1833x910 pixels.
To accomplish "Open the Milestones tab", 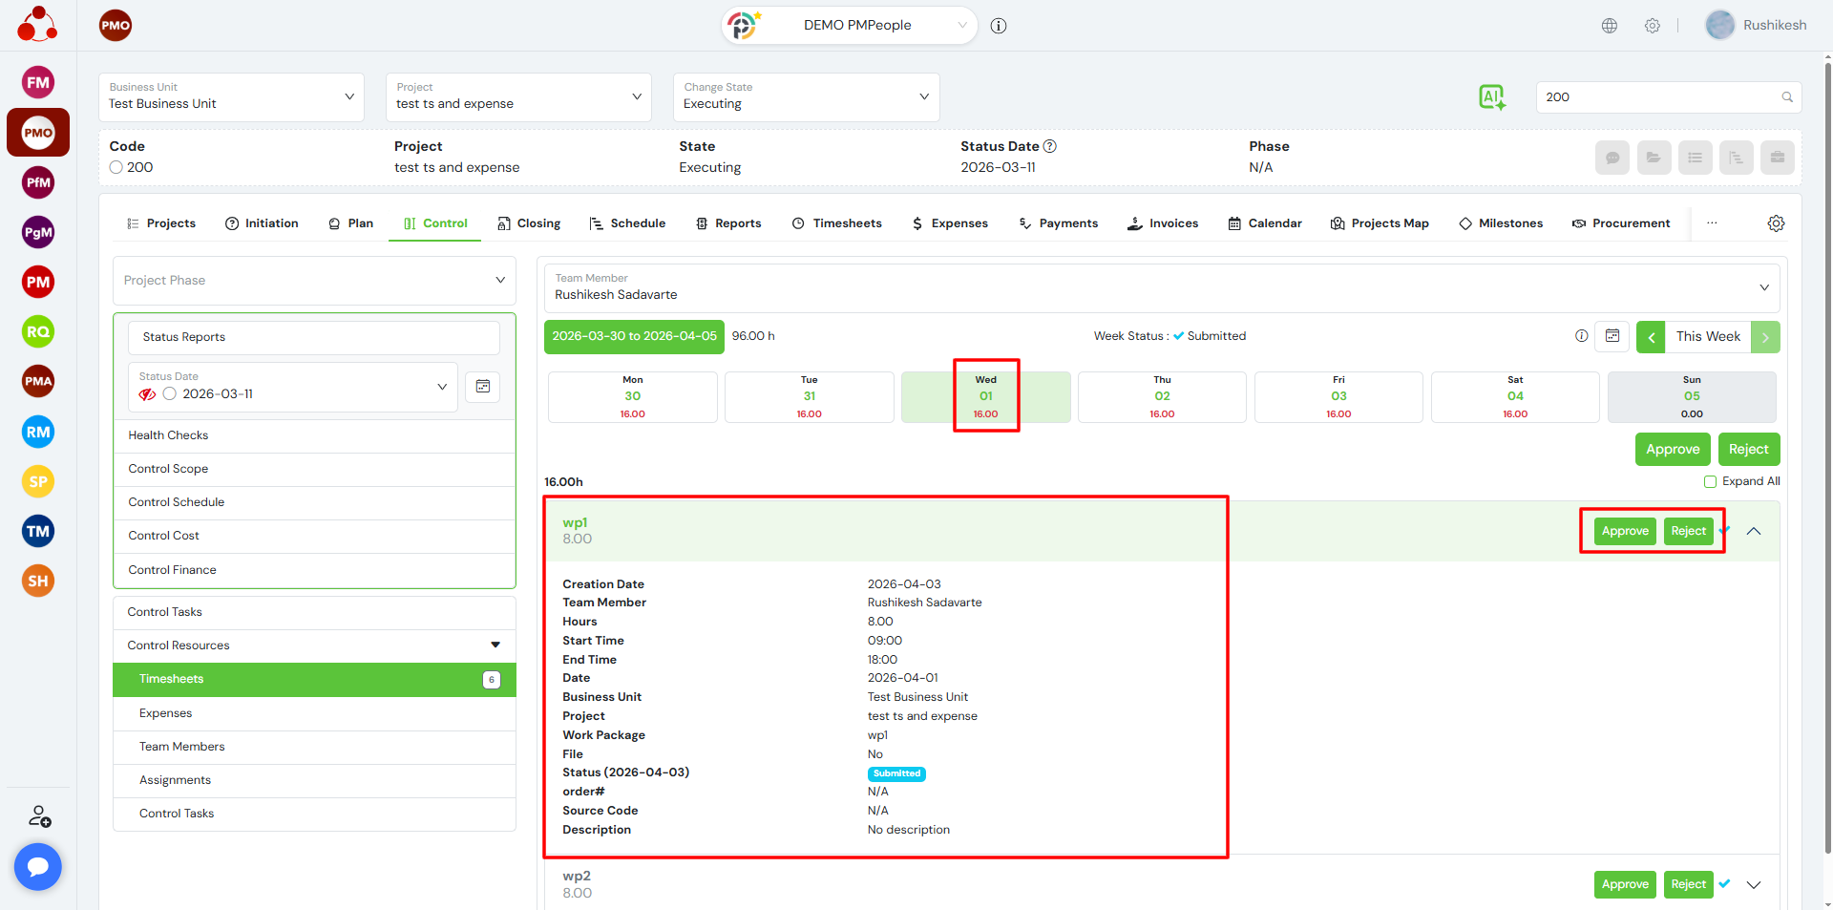I will (x=1501, y=223).
